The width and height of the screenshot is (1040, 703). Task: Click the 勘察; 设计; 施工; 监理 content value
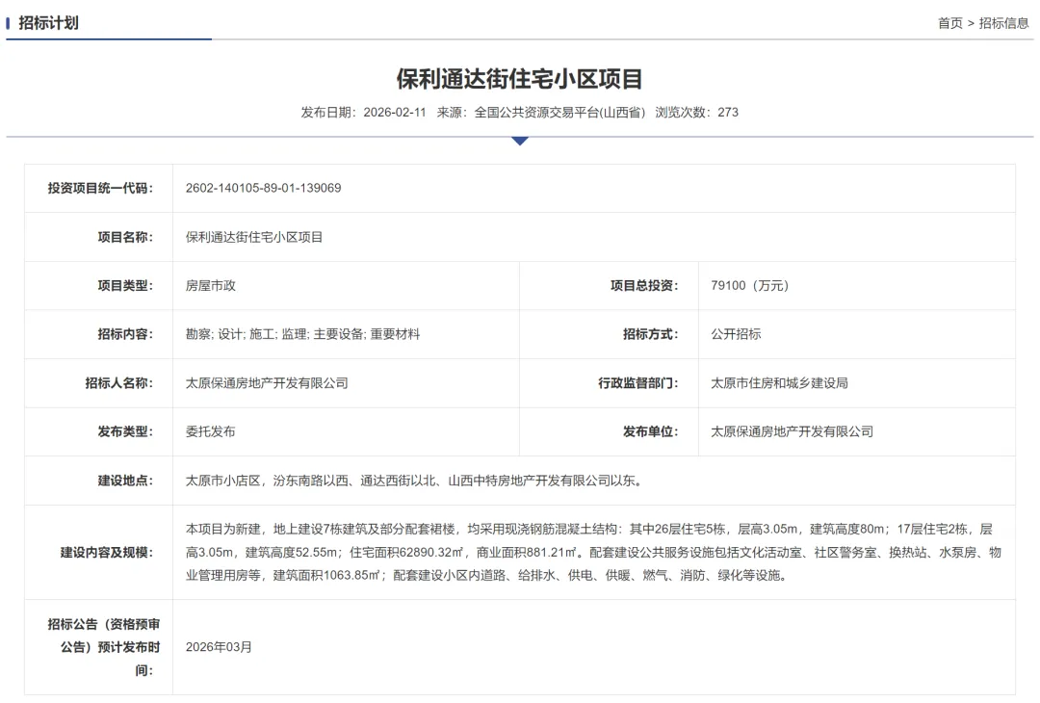tap(302, 334)
